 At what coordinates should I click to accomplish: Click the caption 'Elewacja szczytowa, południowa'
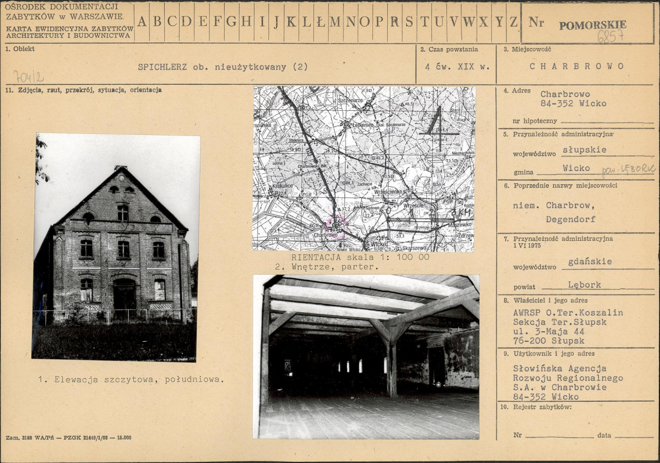point(131,380)
